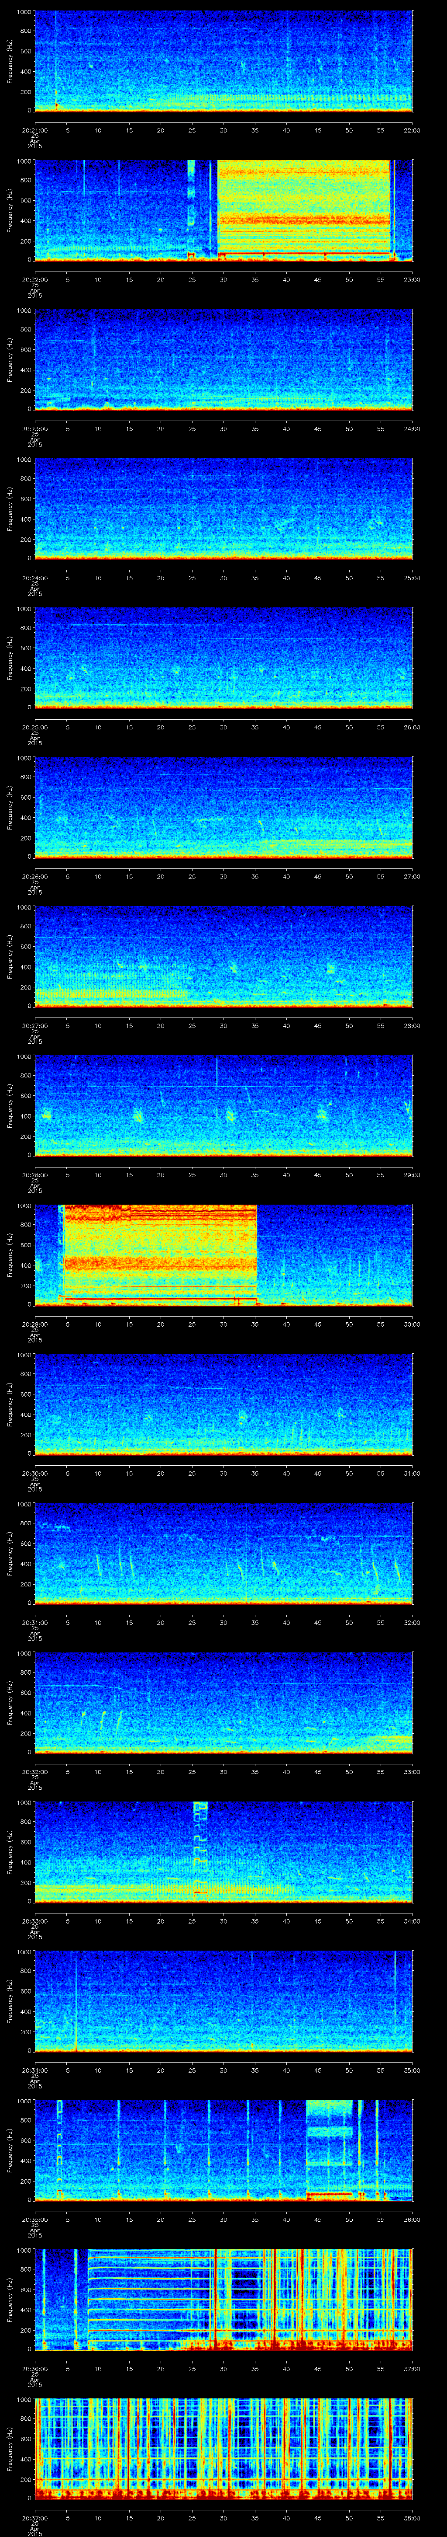This screenshot has height=2537, width=447.
Task: Open the spectrogram panel starting at 20:23:00
Action: click(223, 360)
